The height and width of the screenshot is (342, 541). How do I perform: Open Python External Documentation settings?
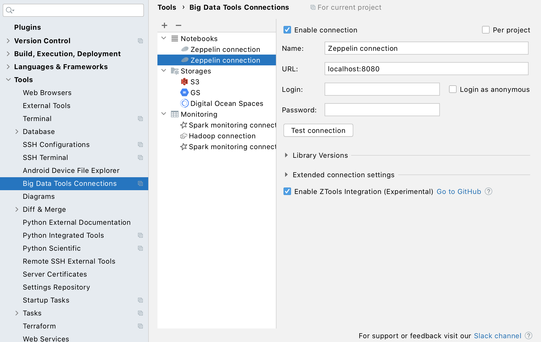click(77, 222)
